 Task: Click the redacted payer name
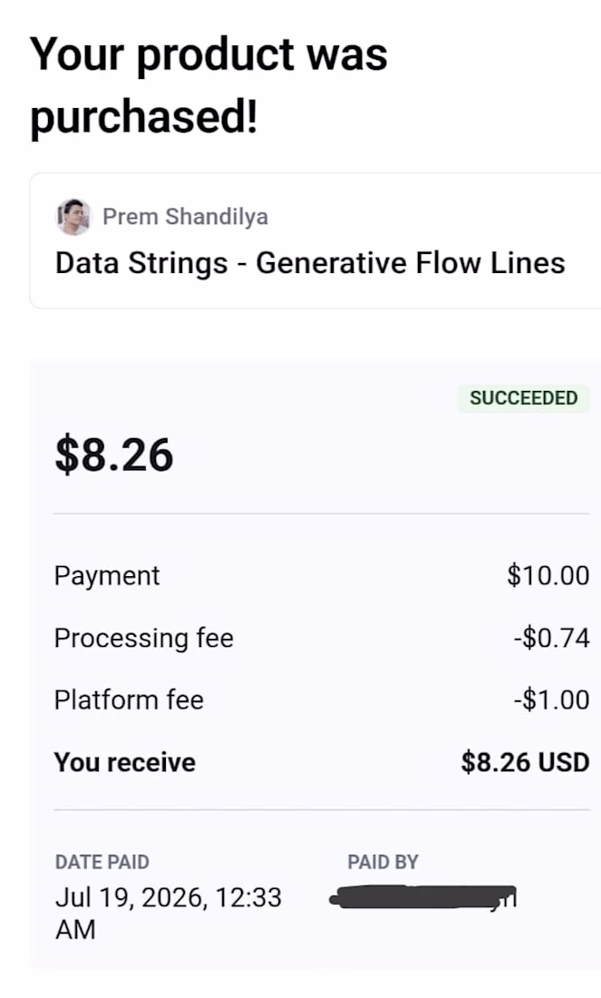[423, 896]
